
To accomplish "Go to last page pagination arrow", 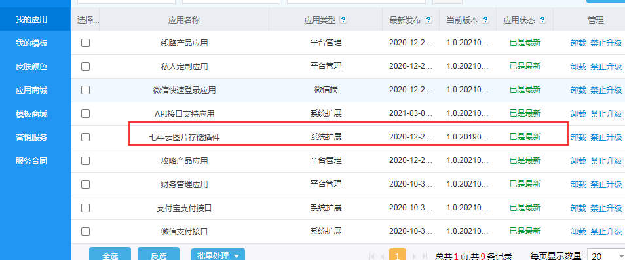I will click(x=425, y=257).
